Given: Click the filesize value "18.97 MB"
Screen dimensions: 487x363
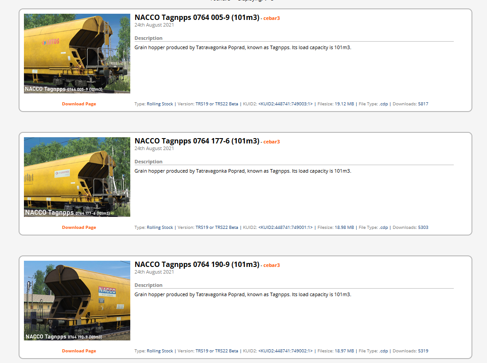Looking at the screenshot, I should tap(344, 351).
